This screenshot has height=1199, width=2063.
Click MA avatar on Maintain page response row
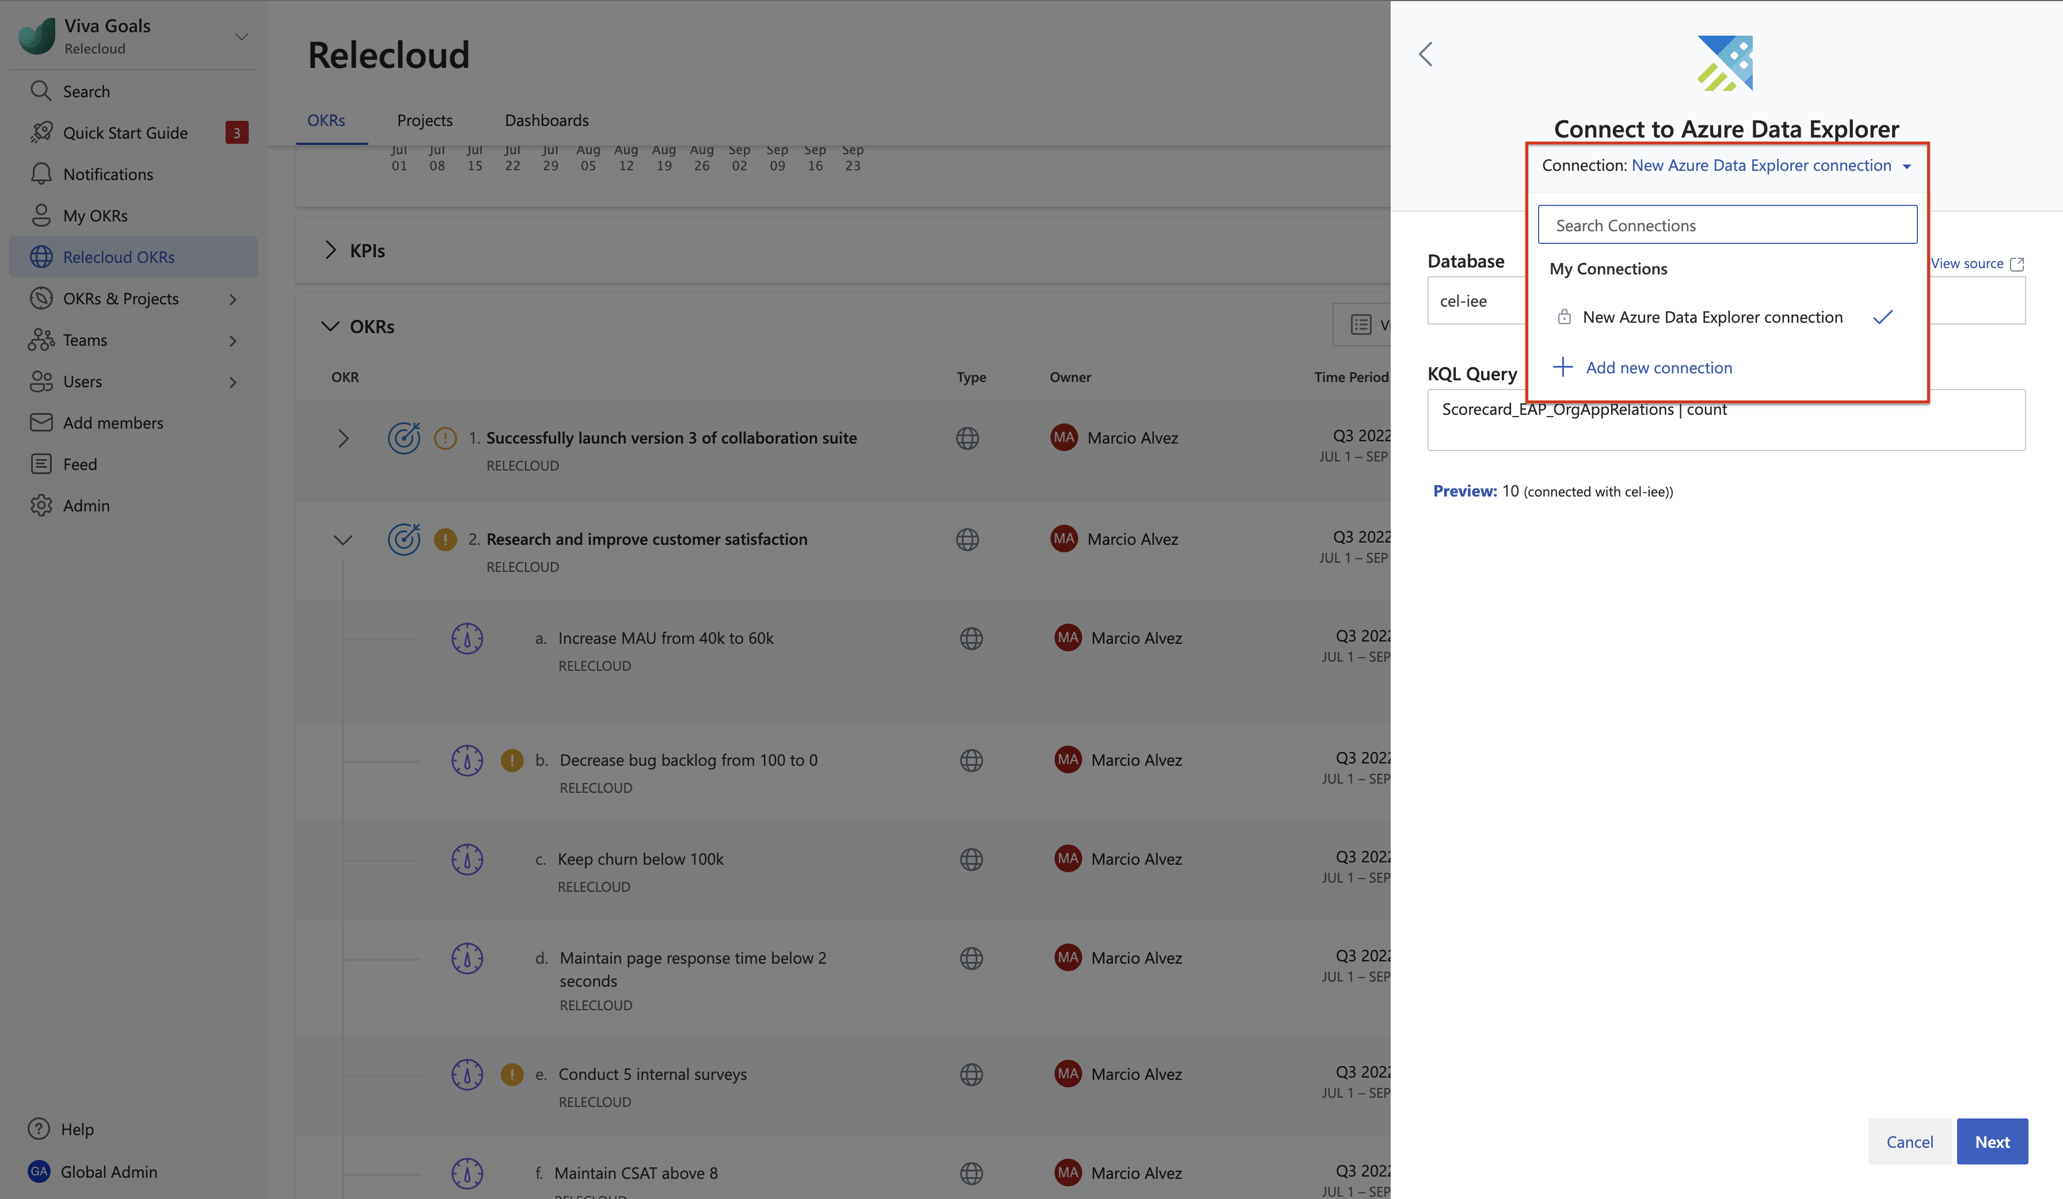coord(1068,957)
